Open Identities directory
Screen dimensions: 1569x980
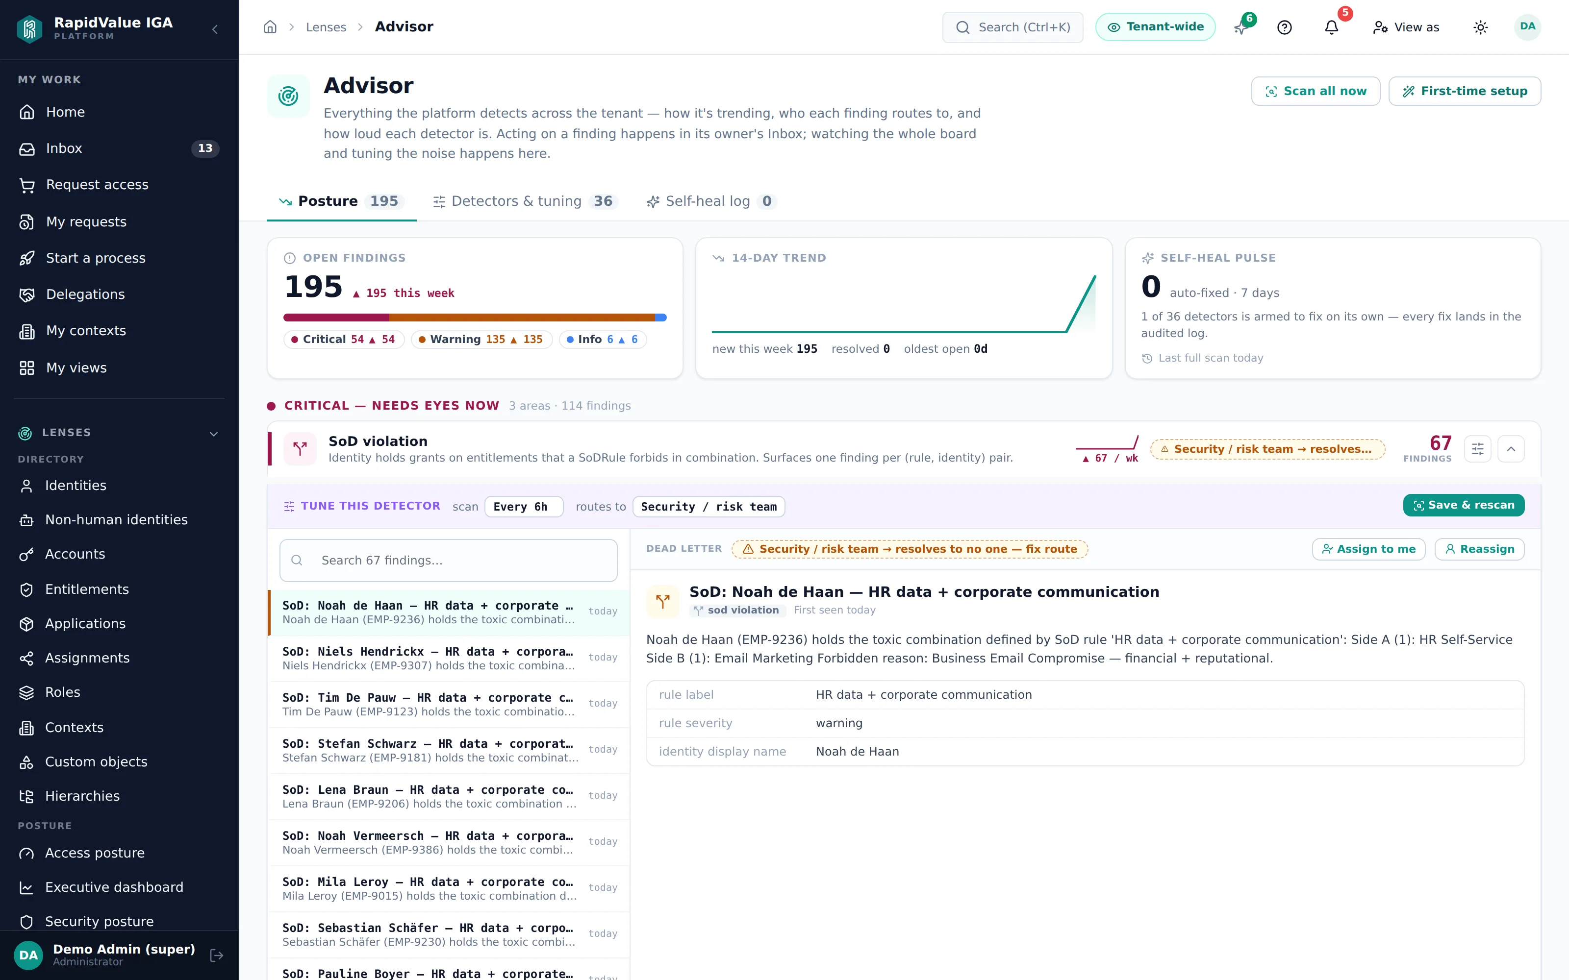point(119,486)
